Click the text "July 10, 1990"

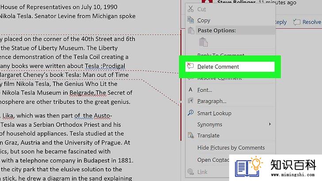(x=99, y=7)
